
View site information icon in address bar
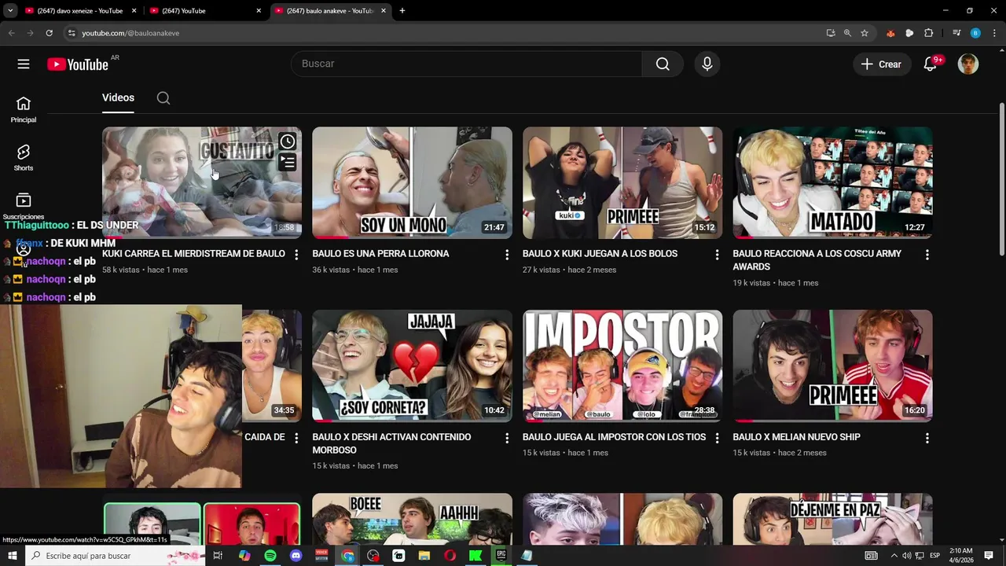click(x=72, y=33)
